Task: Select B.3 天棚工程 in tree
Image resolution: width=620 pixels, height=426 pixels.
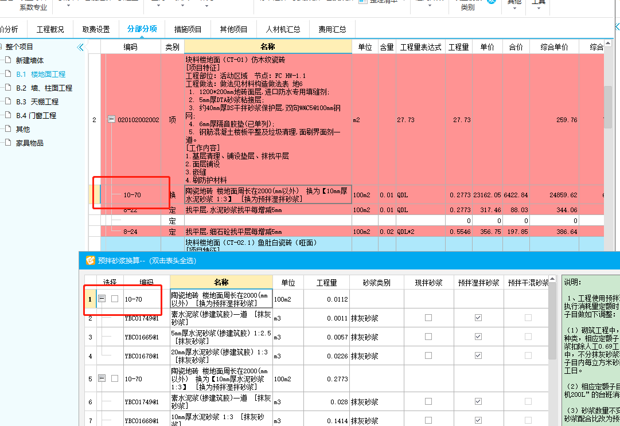Action: point(37,102)
